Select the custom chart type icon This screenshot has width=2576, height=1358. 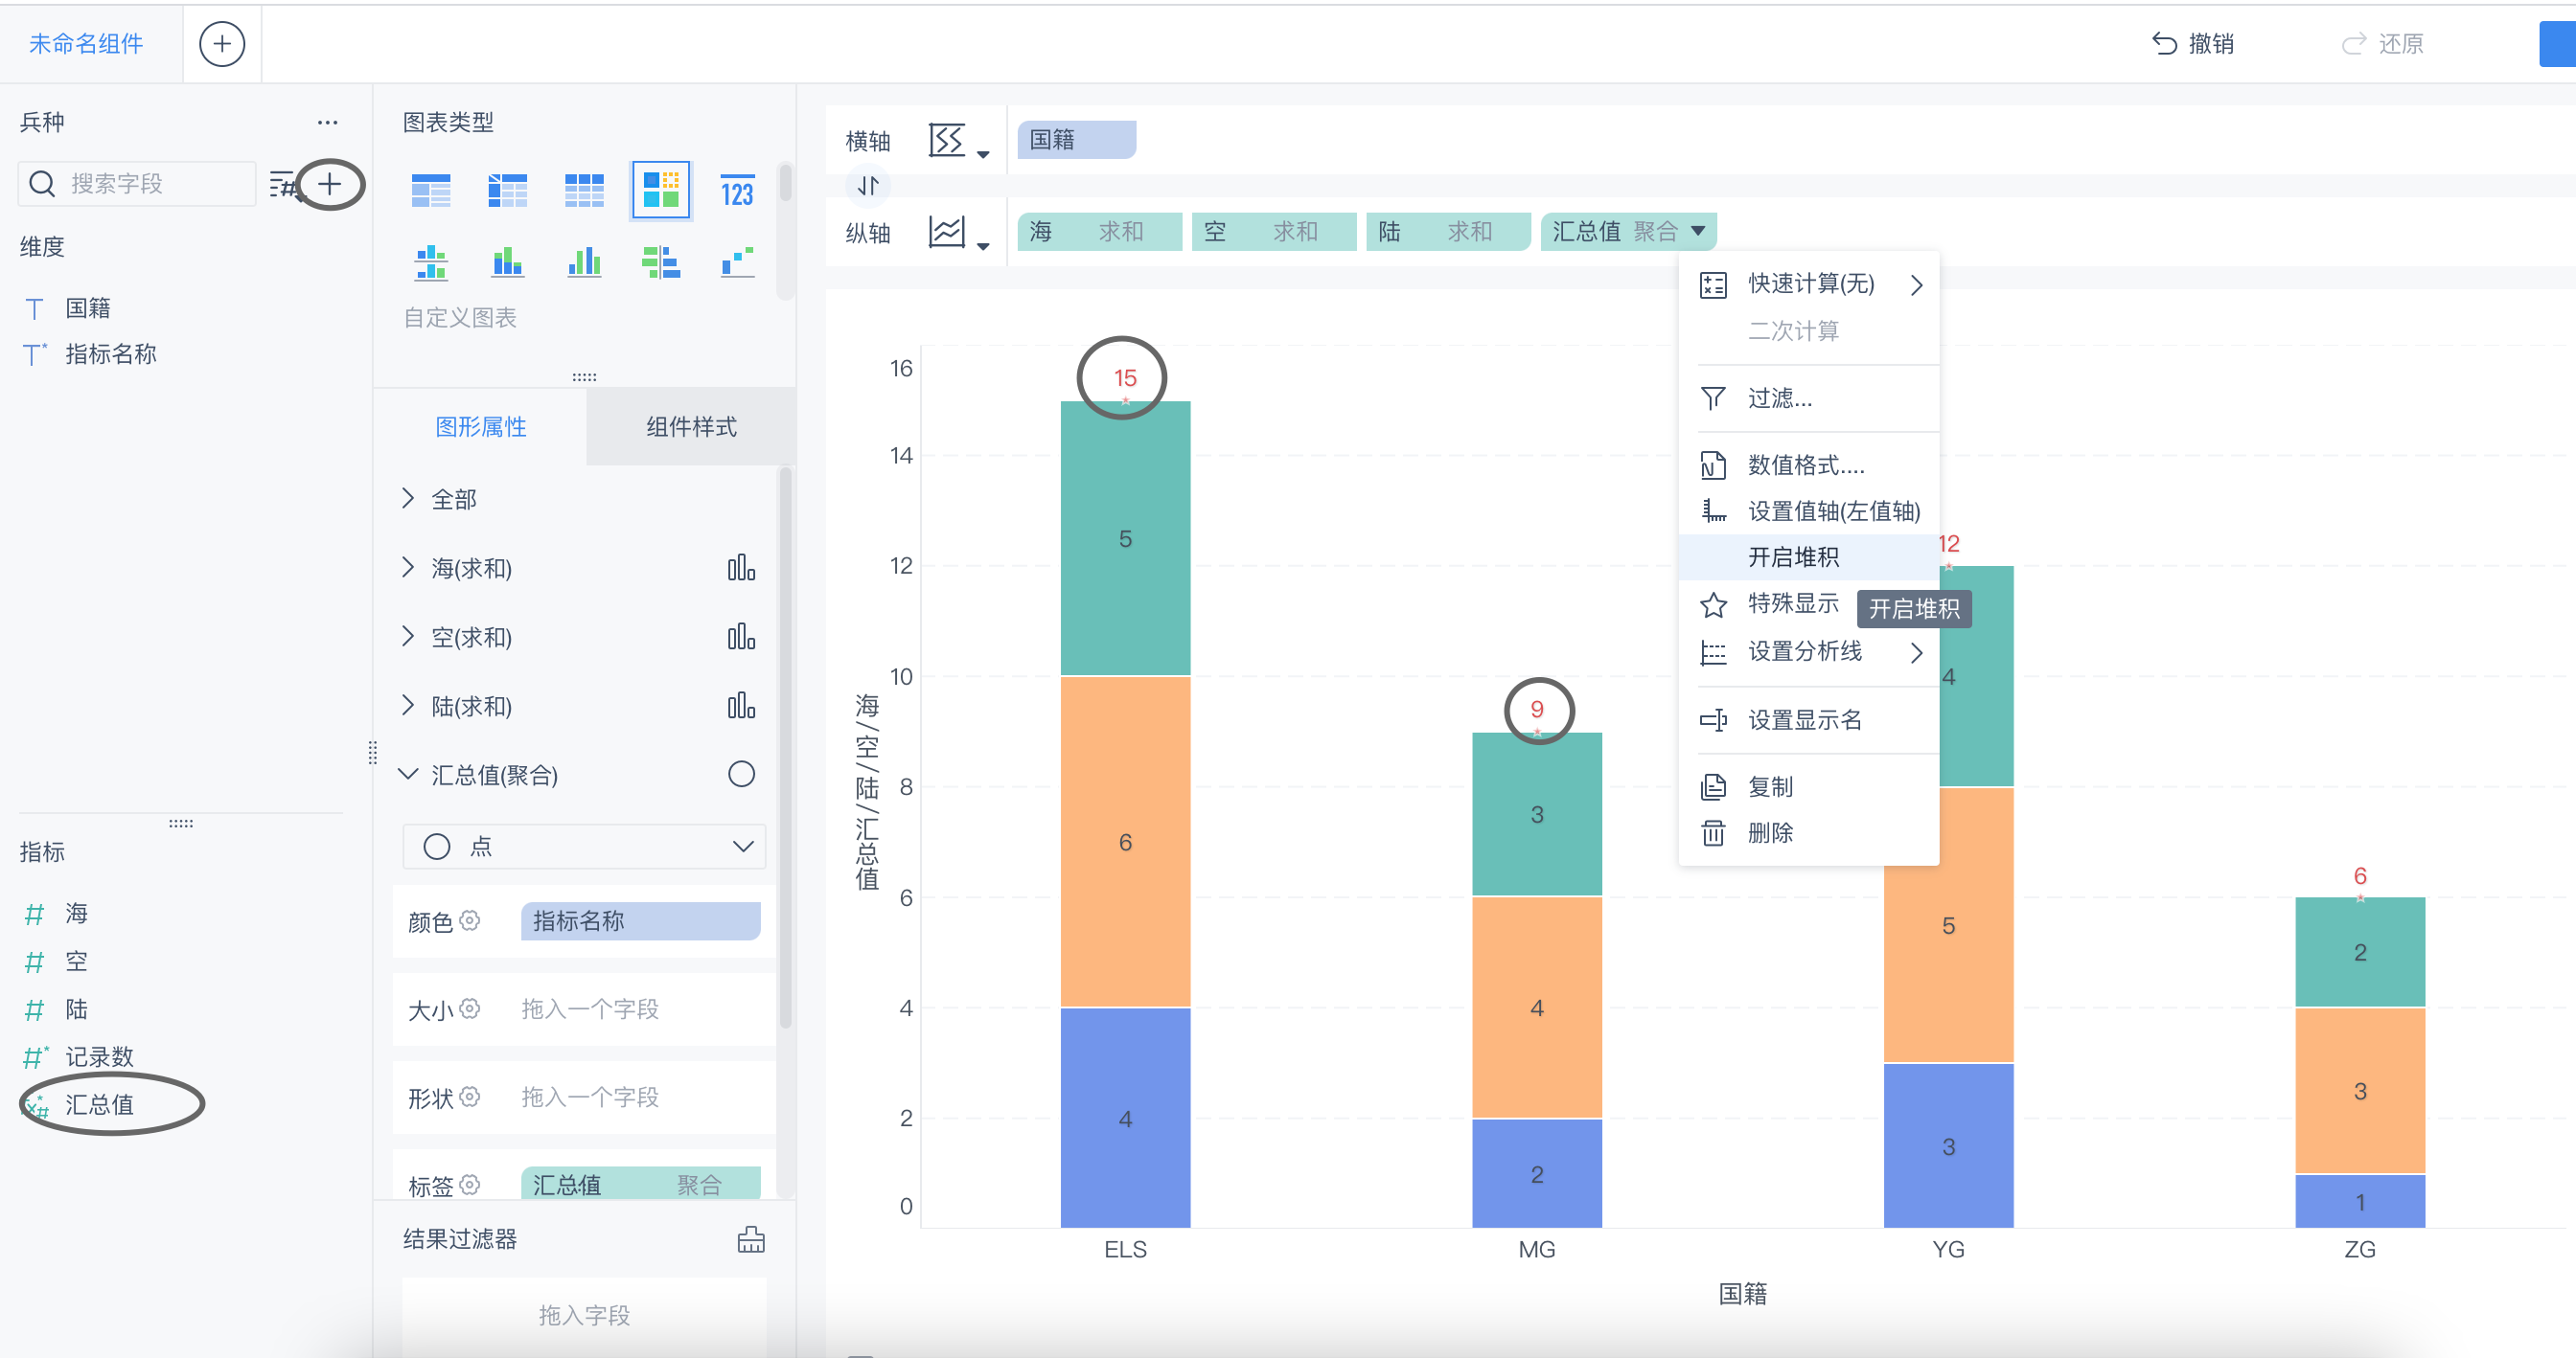[660, 190]
